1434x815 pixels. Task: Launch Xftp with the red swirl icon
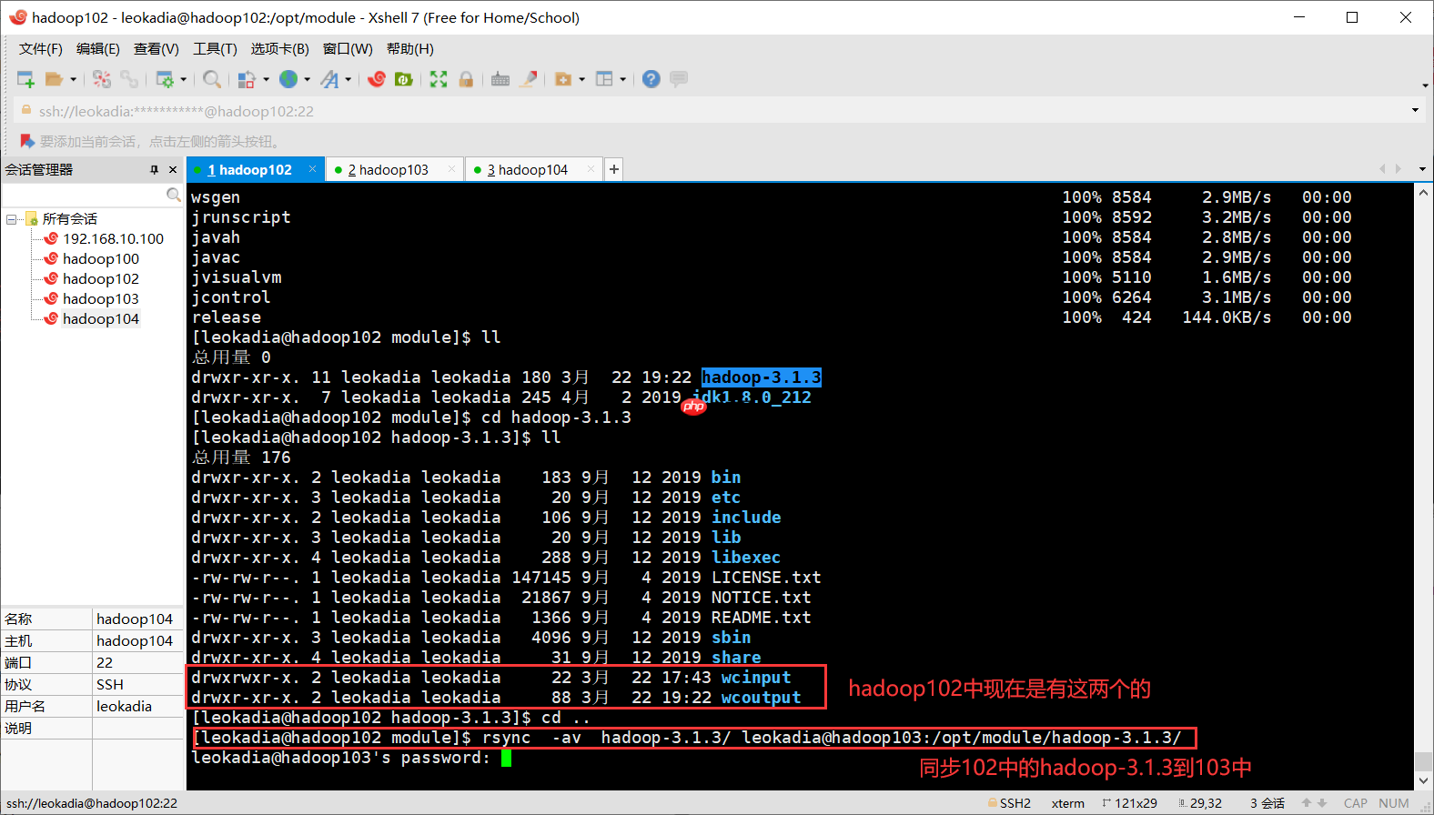pyautogui.click(x=377, y=79)
